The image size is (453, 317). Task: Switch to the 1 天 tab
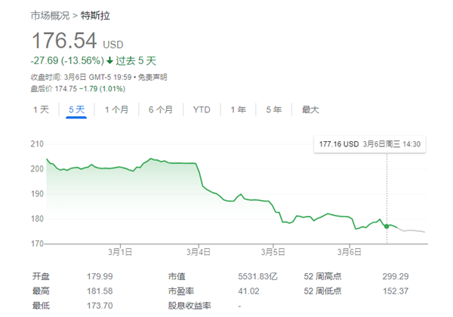coord(41,109)
